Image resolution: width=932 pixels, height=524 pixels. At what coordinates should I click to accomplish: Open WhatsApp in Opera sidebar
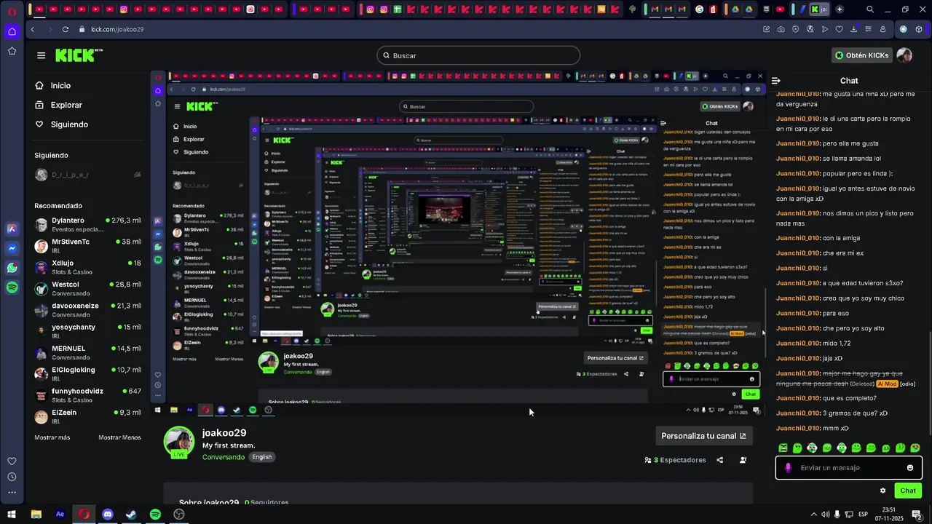click(12, 268)
